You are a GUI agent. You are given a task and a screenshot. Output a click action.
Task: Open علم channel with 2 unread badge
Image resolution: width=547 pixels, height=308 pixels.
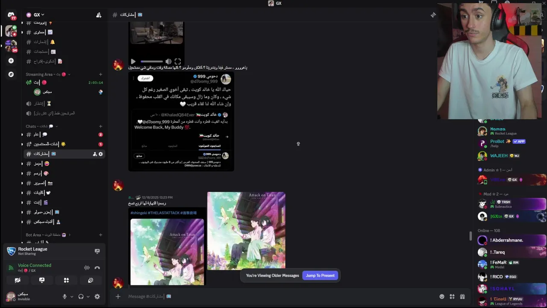click(64, 134)
